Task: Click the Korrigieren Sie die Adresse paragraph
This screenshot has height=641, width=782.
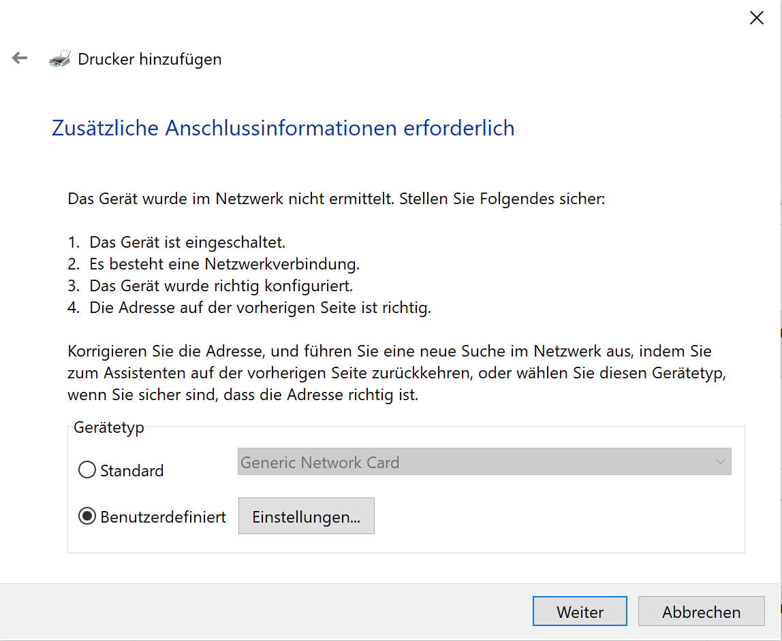Action: tap(390, 373)
